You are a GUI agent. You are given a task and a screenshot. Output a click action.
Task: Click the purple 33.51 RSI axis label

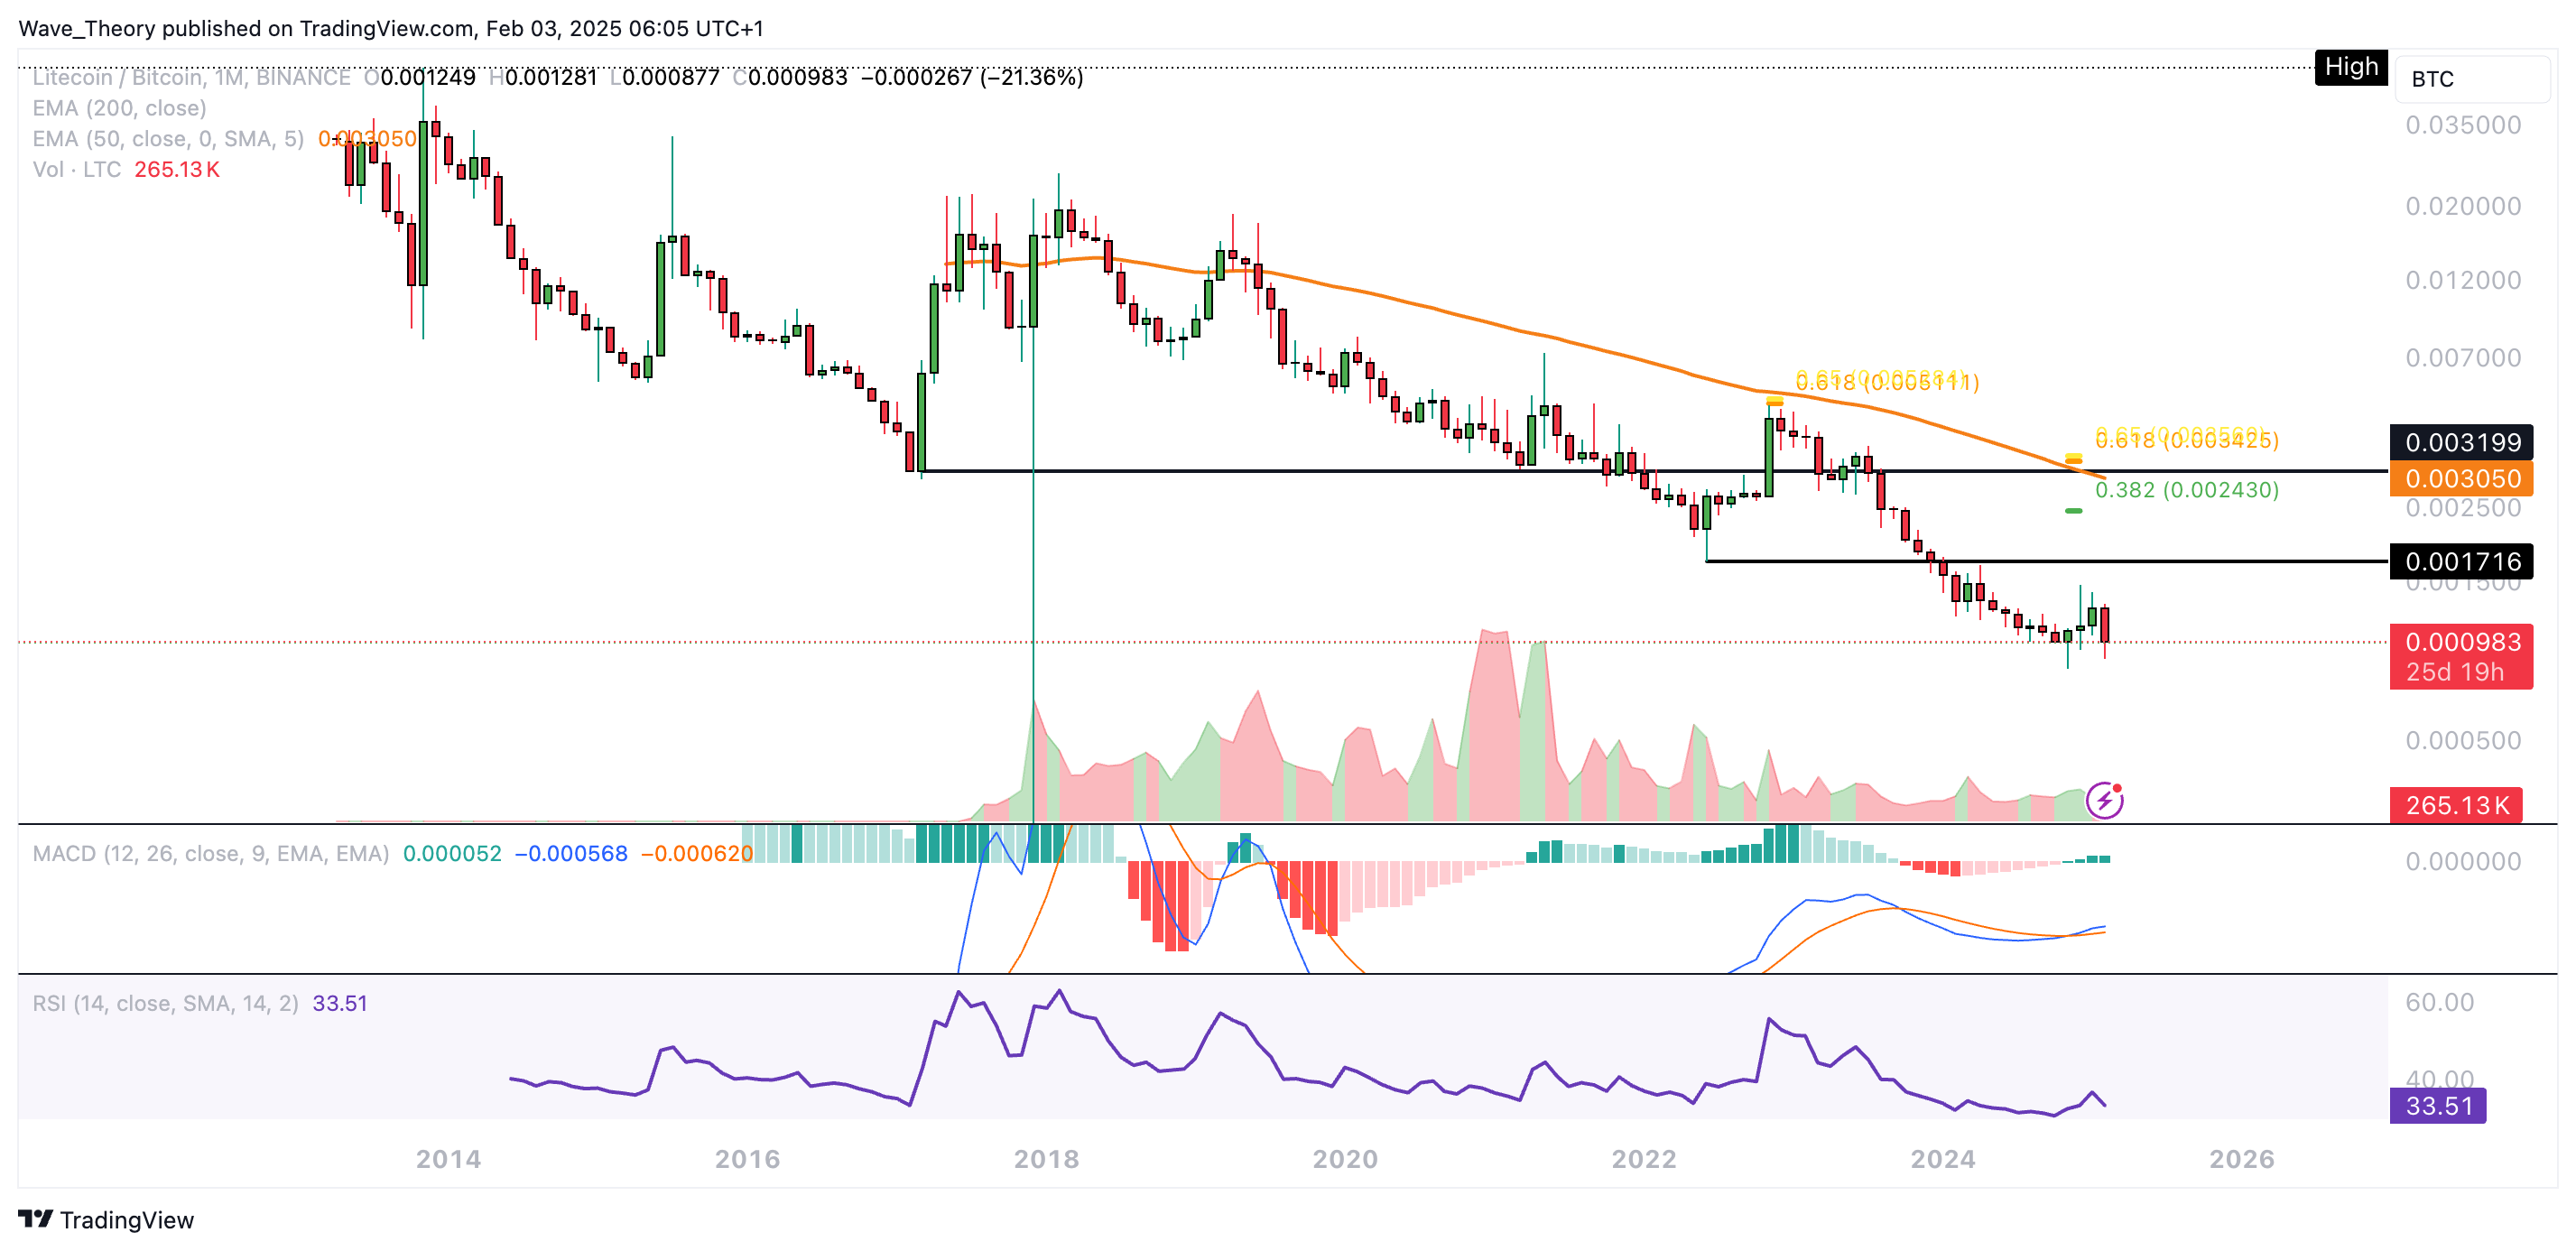[x=2438, y=1106]
